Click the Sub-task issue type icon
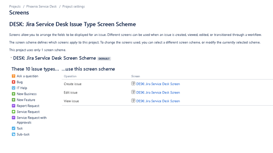The image size is (273, 153). 13,135
